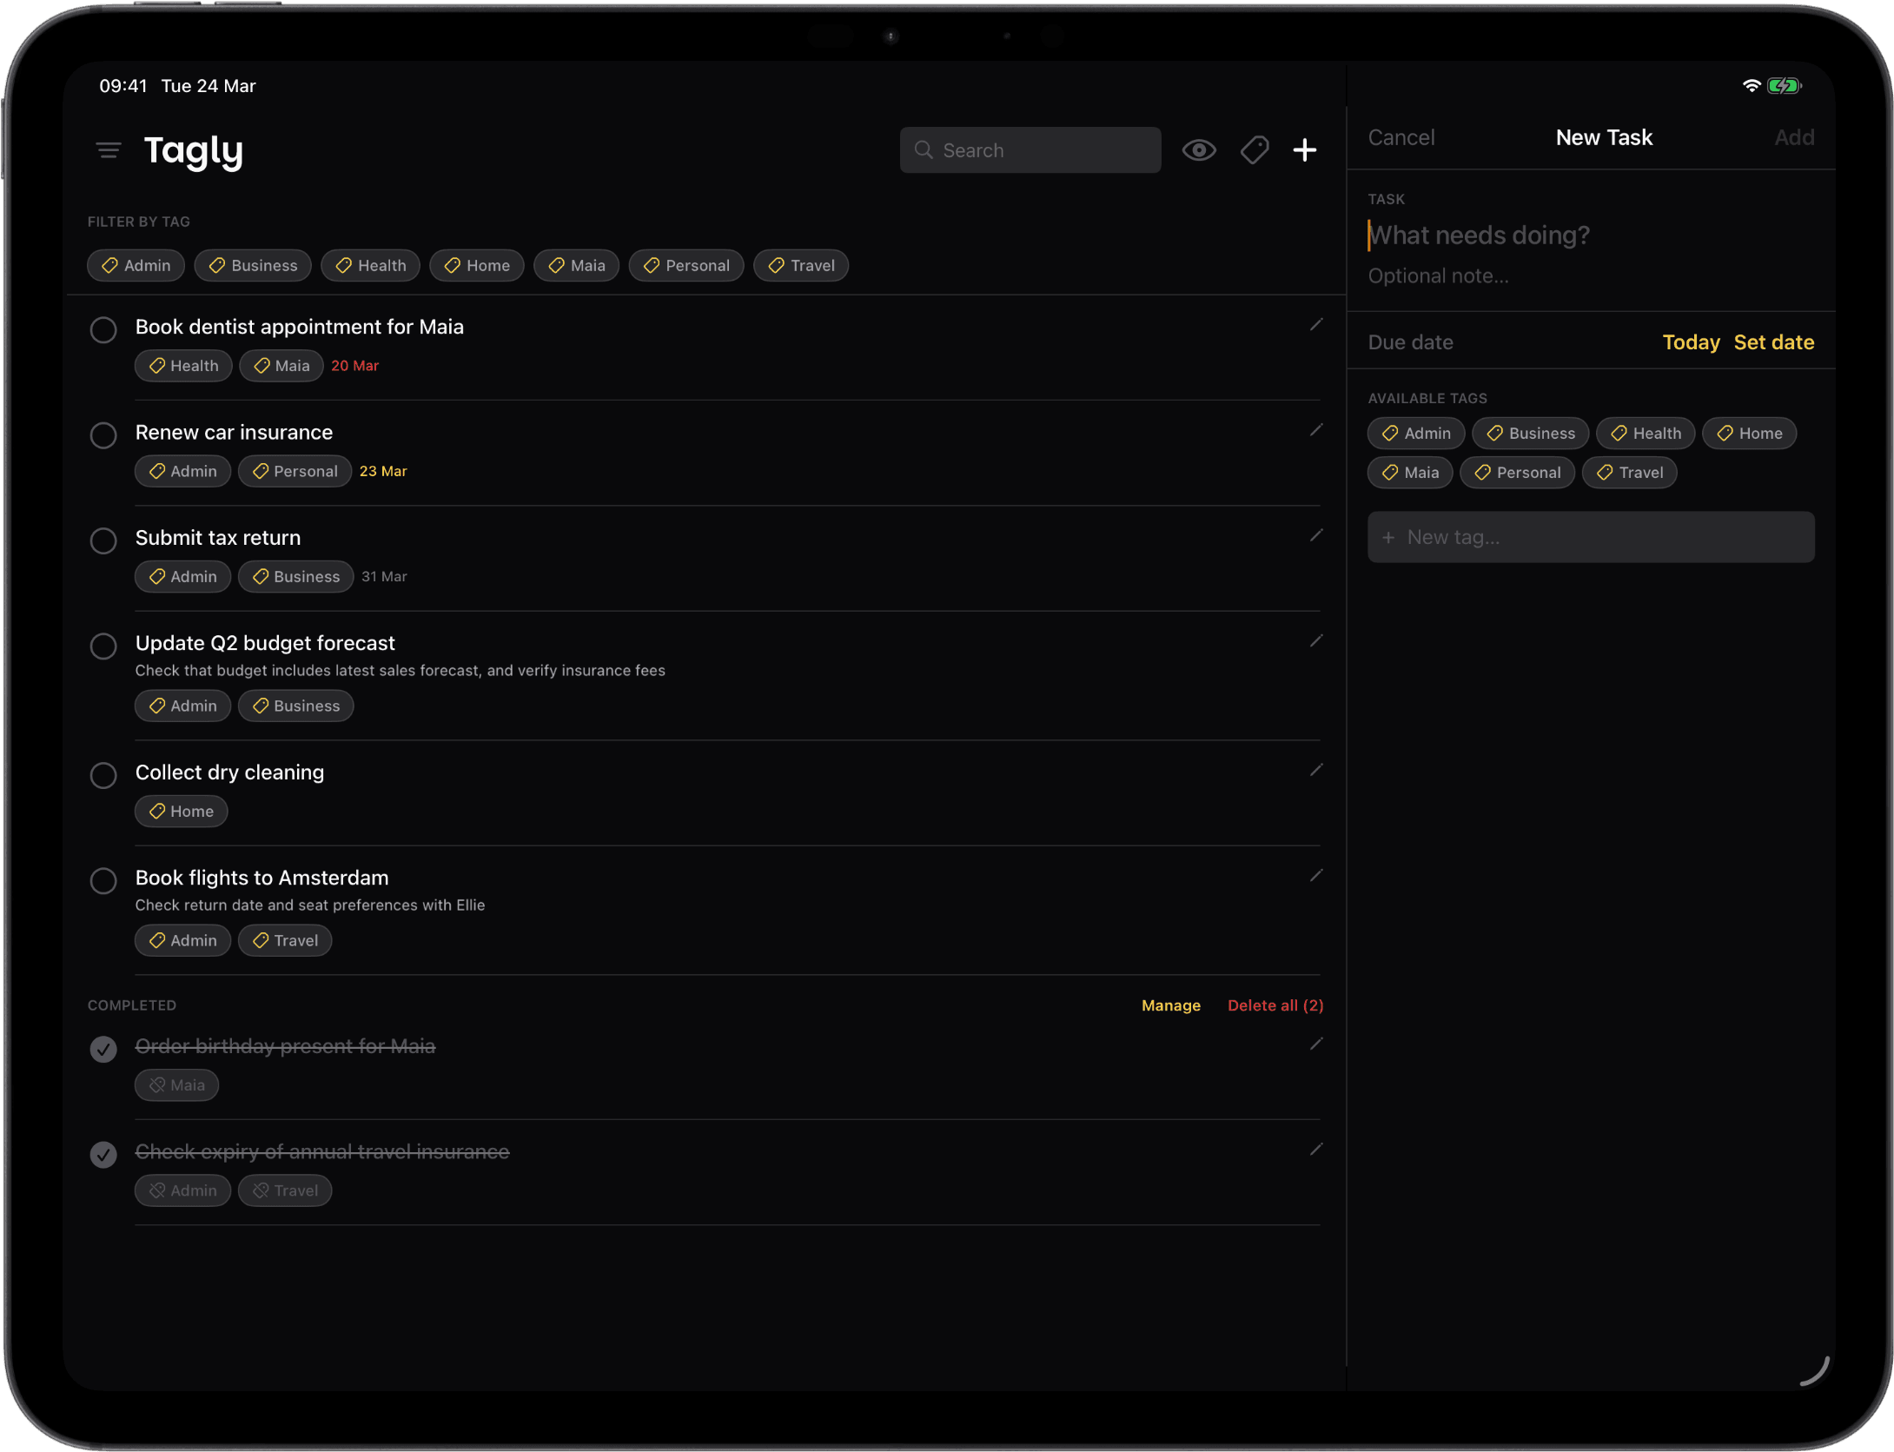Select the Business tag in Available Tags
The width and height of the screenshot is (1894, 1452).
coord(1530,433)
